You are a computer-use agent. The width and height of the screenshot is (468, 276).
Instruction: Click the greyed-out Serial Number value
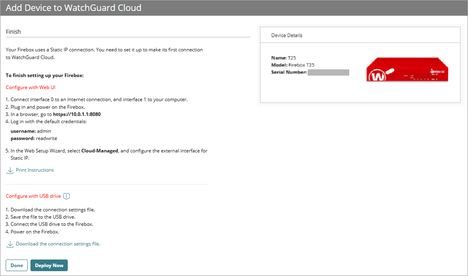[328, 72]
